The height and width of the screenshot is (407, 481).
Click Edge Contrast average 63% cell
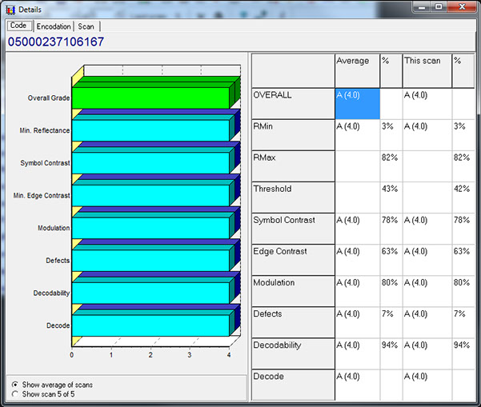click(391, 260)
